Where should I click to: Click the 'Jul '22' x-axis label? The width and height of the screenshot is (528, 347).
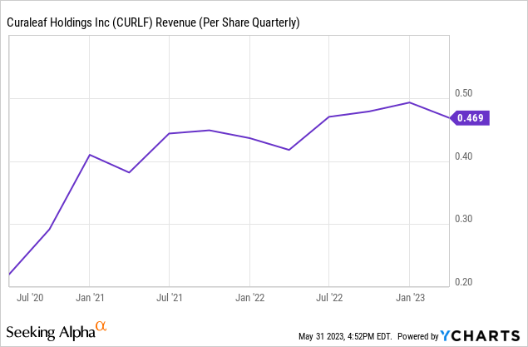329,298
